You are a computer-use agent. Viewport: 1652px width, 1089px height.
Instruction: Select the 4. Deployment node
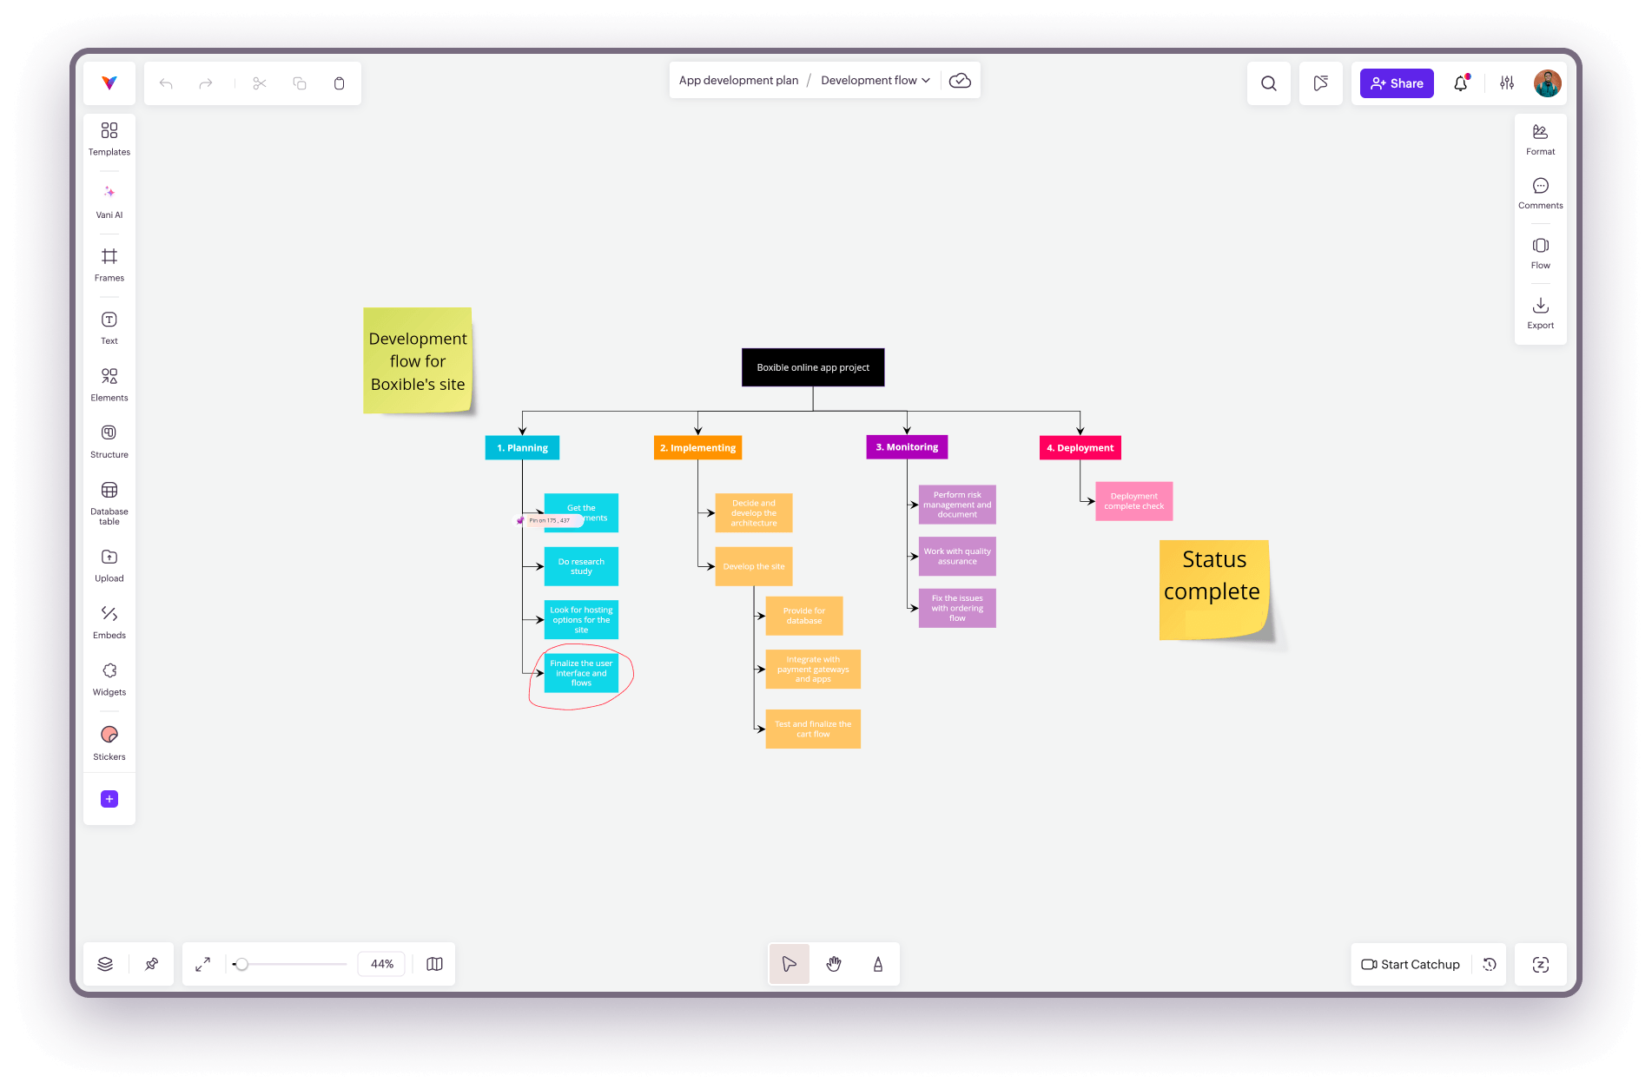click(x=1080, y=448)
